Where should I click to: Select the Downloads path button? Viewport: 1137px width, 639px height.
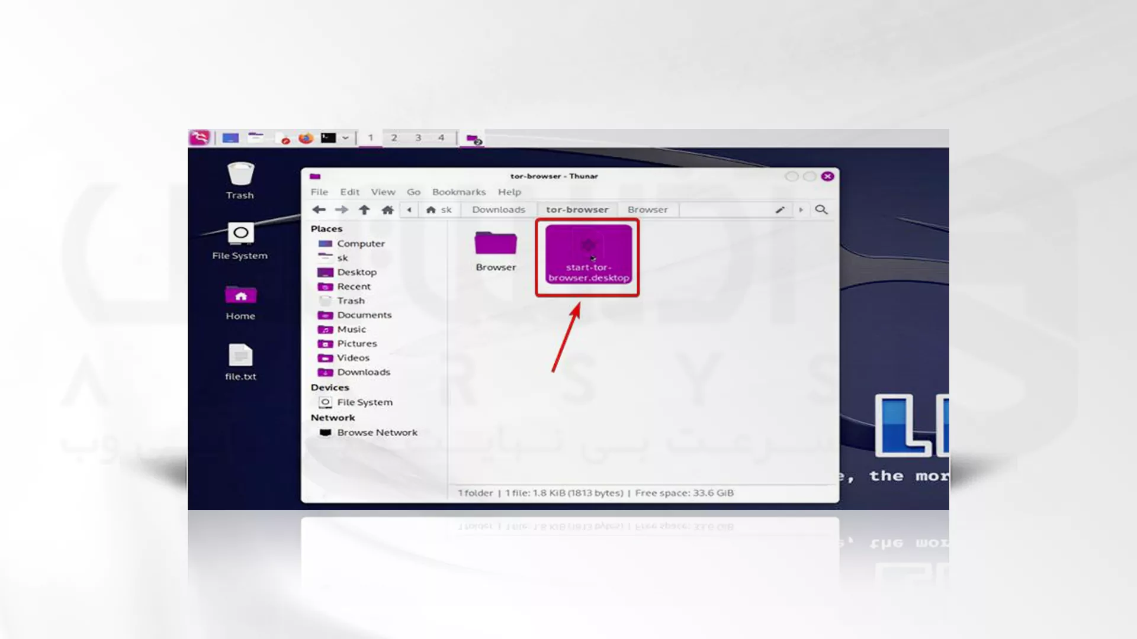(x=499, y=209)
